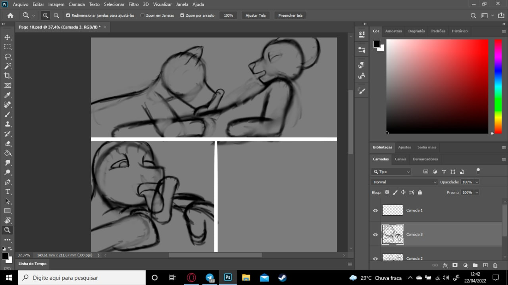Hide the Camada 3 layer
This screenshot has height=285, width=508.
point(375,234)
